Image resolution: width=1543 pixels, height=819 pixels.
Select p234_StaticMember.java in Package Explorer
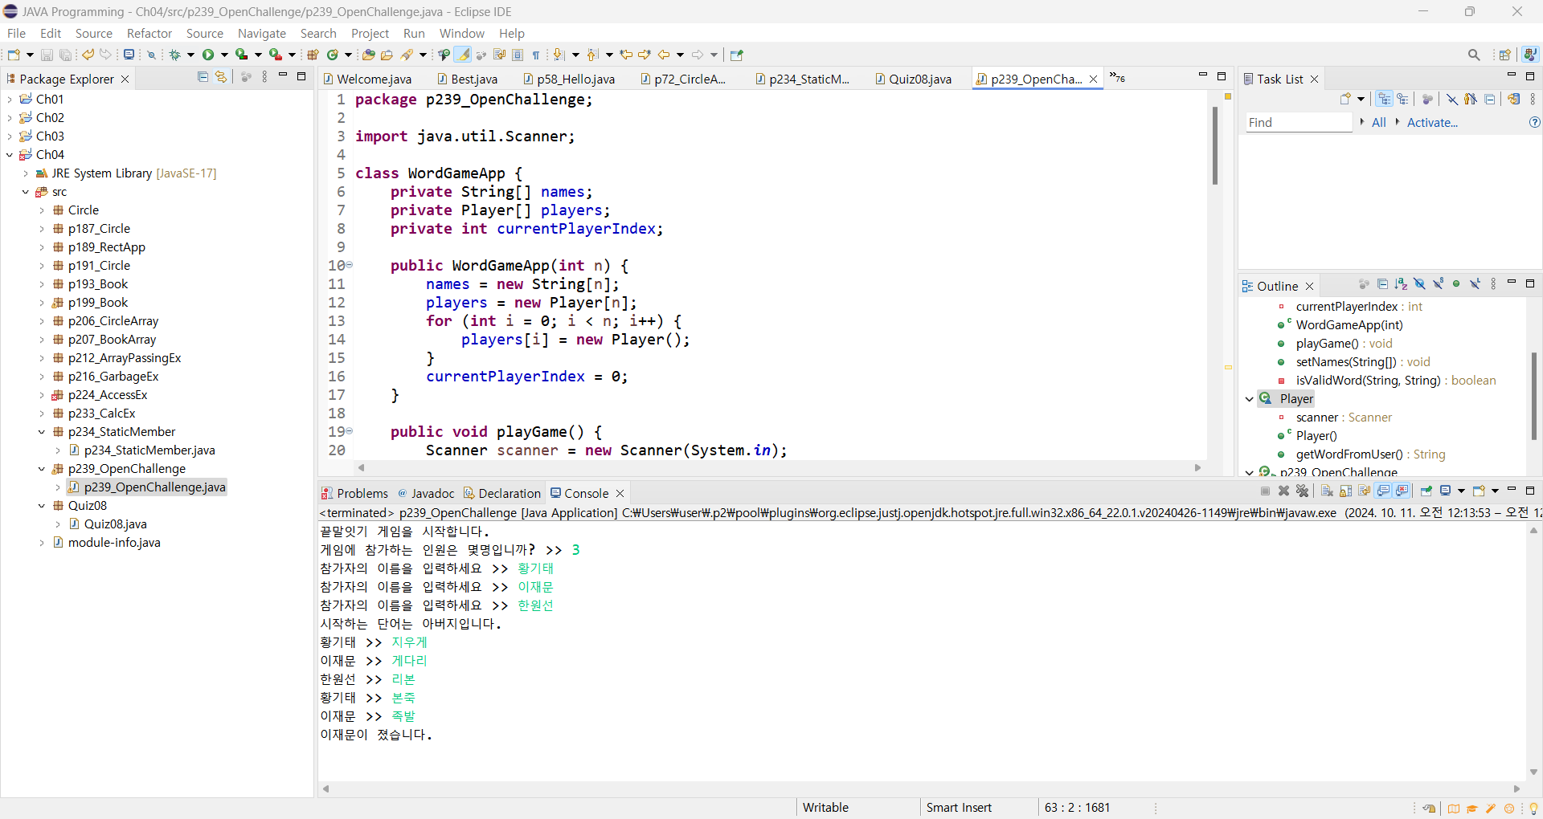click(x=149, y=450)
